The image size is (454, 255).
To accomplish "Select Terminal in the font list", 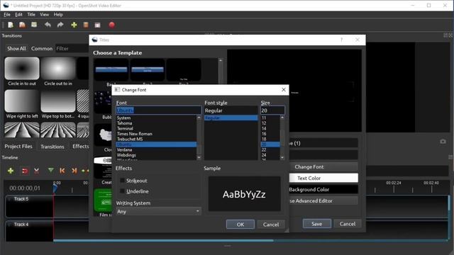I will pyautogui.click(x=125, y=128).
